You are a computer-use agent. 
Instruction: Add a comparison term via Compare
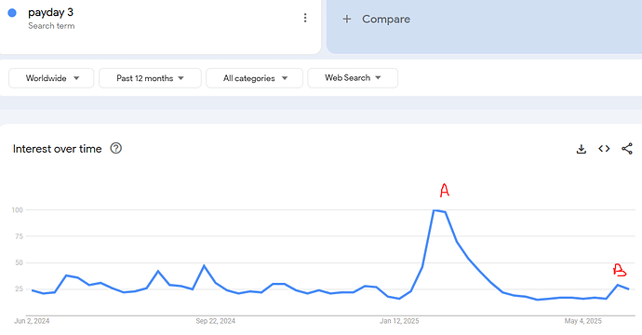(x=386, y=19)
